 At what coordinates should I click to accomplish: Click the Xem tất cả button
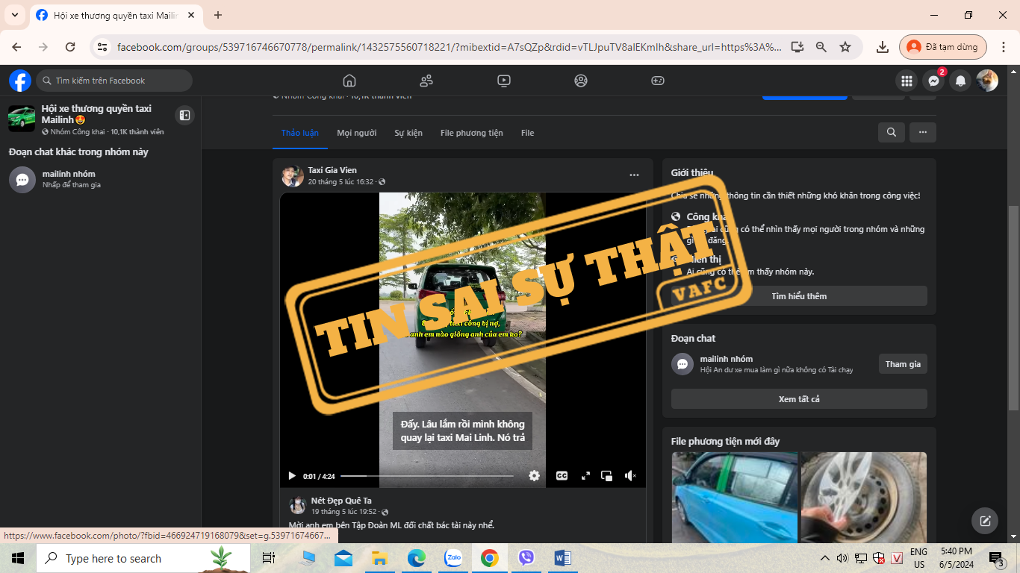coord(799,399)
